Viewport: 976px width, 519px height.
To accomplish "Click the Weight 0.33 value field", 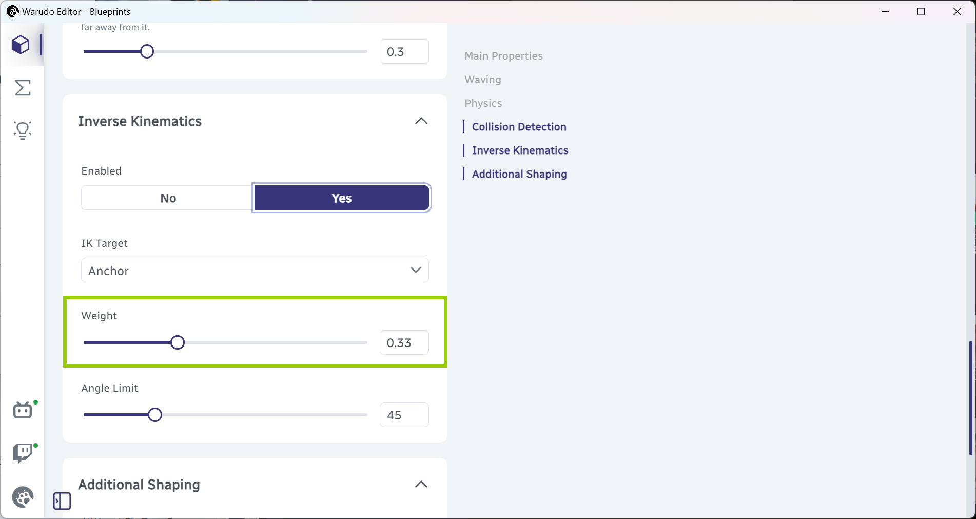I will [x=404, y=342].
